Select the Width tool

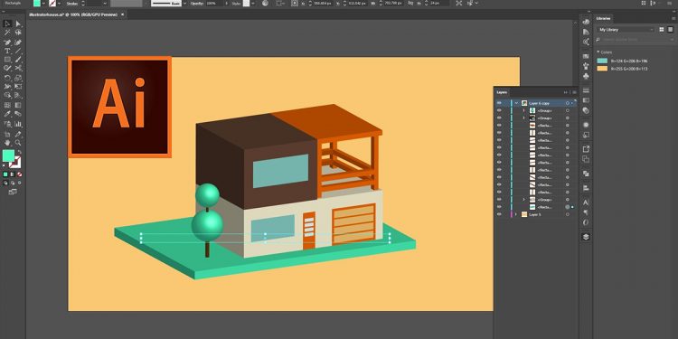point(7,86)
